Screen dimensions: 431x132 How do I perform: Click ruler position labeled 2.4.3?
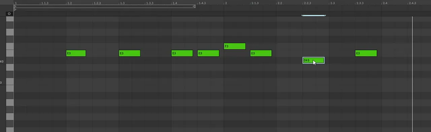[412, 3]
